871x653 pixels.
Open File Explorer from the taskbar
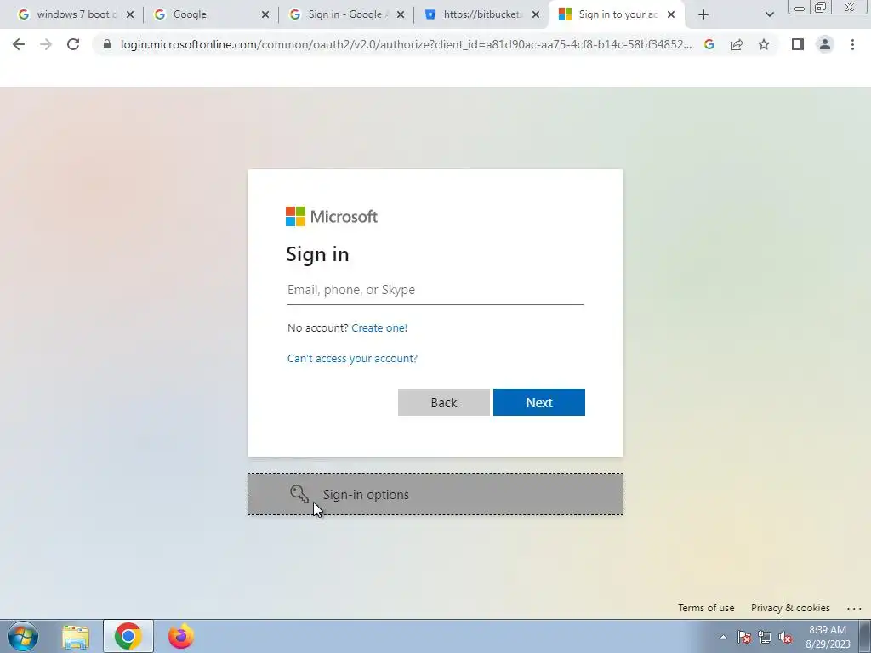click(x=76, y=636)
